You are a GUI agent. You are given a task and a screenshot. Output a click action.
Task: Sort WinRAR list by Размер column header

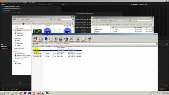tap(46, 46)
